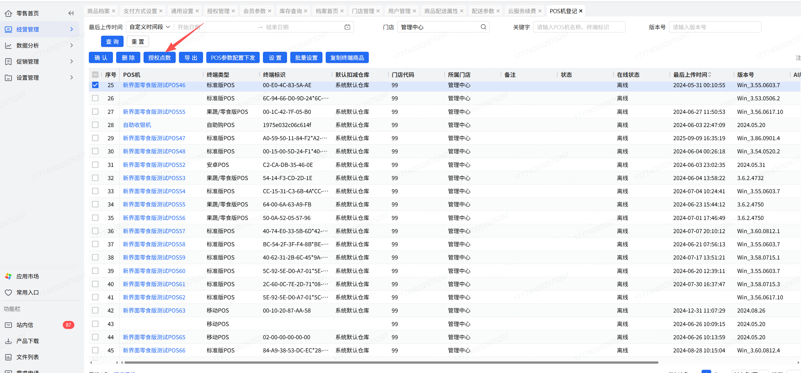
Task: Click the 授权点数 button
Action: pyautogui.click(x=159, y=58)
